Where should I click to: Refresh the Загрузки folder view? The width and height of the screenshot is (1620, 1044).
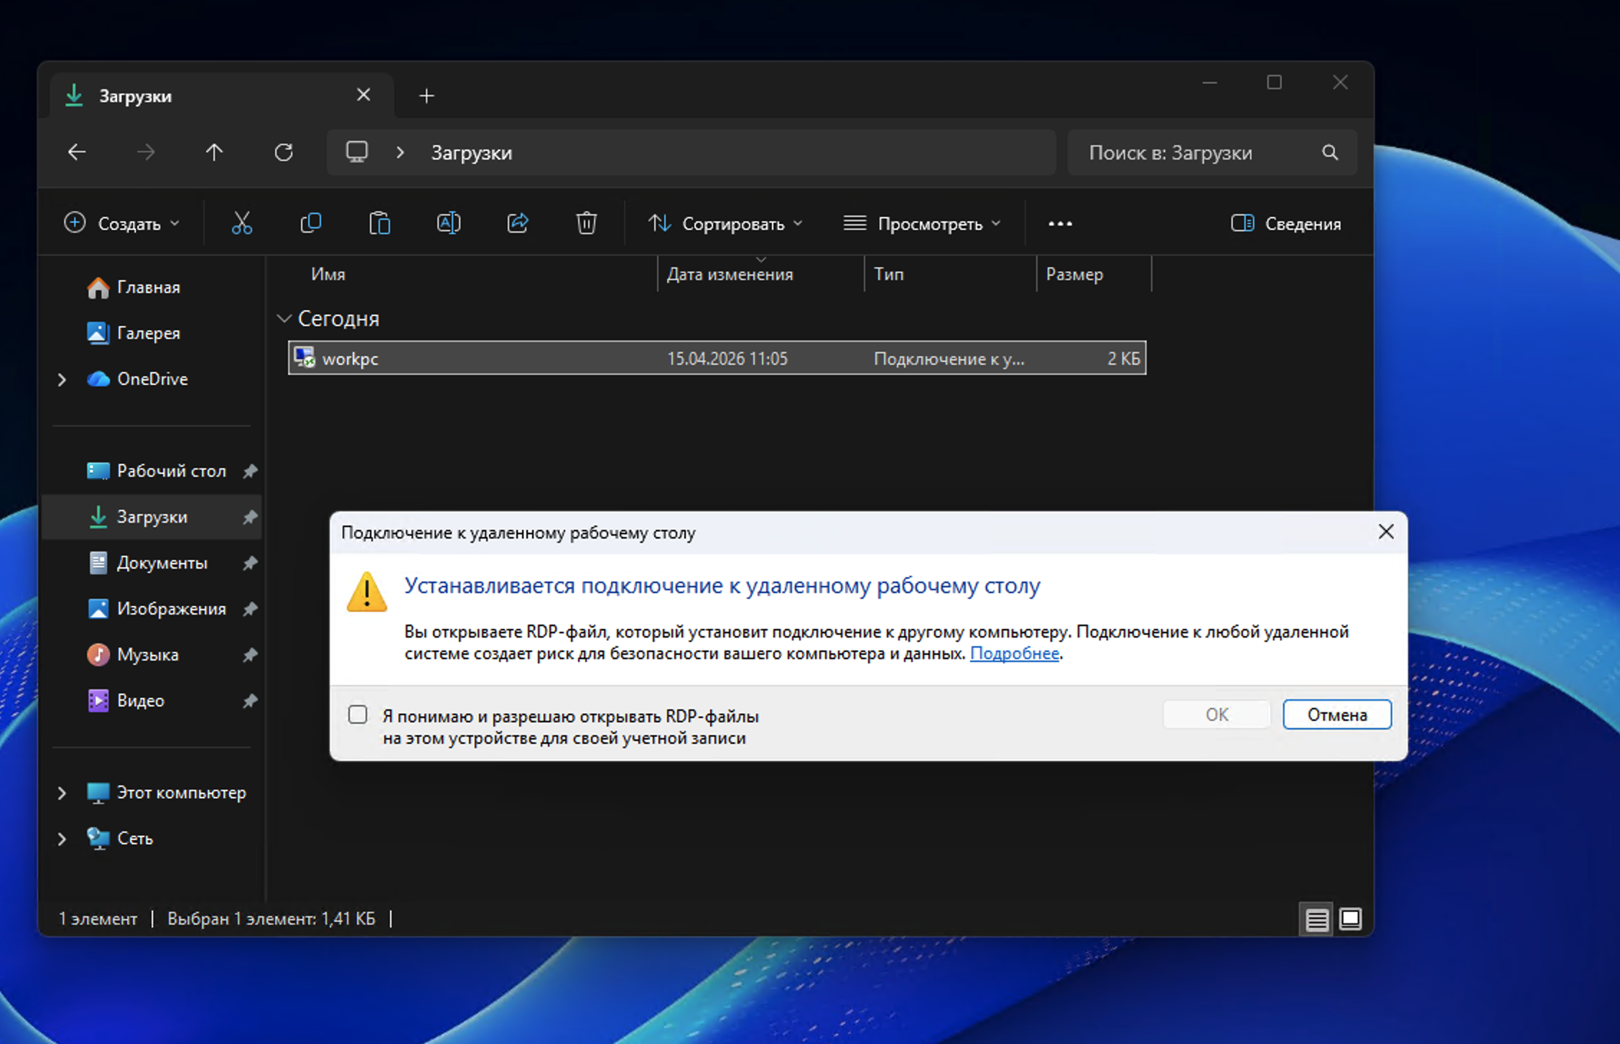click(x=284, y=152)
